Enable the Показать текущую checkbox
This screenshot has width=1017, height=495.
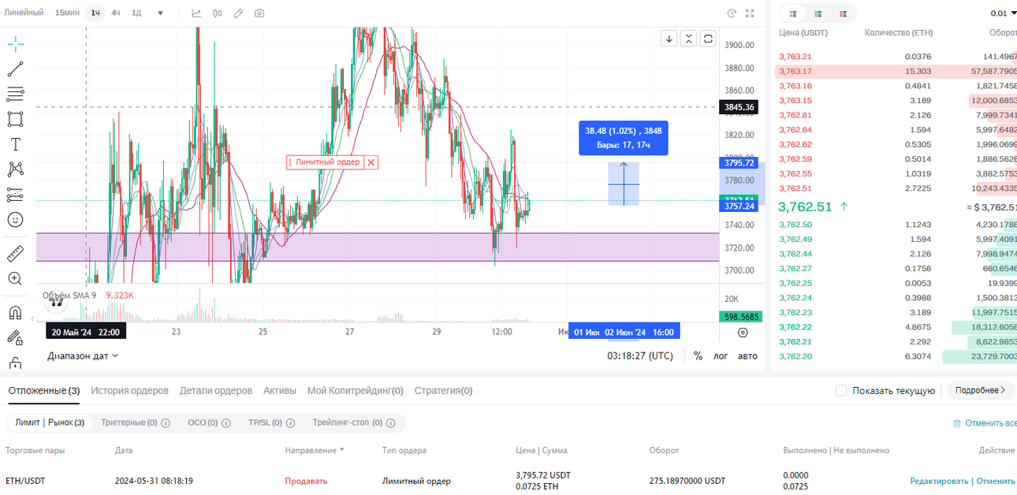[x=841, y=390]
